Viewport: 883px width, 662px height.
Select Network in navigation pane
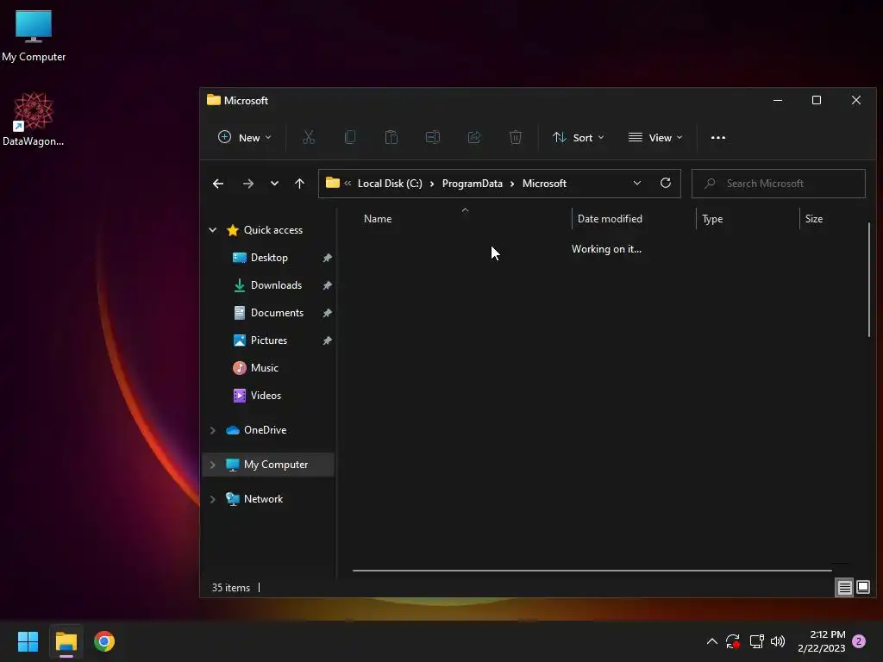263,499
